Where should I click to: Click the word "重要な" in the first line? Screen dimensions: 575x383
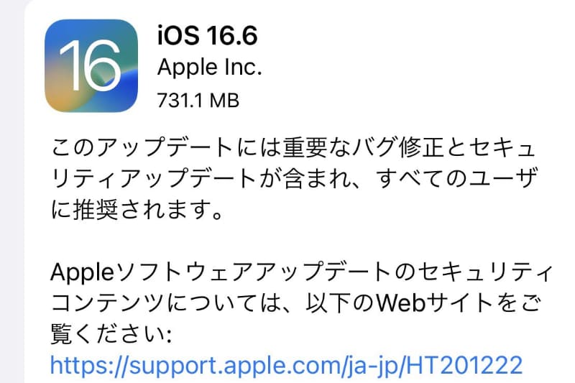[317, 147]
